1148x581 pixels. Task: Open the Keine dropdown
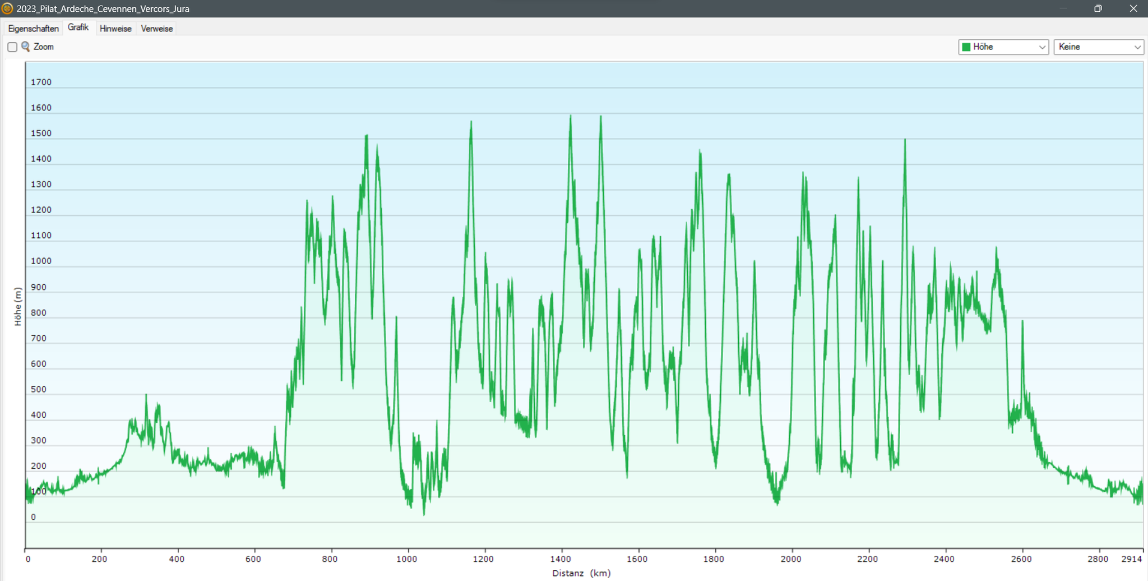(1098, 47)
